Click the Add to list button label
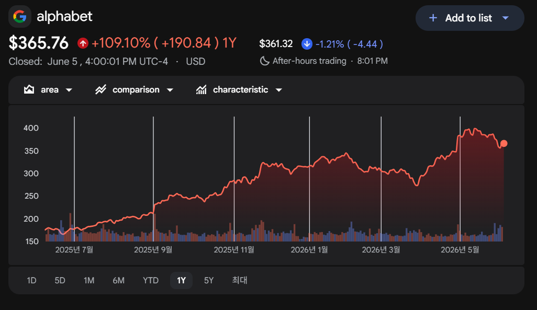Viewport: 537px width, 310px height. (468, 18)
